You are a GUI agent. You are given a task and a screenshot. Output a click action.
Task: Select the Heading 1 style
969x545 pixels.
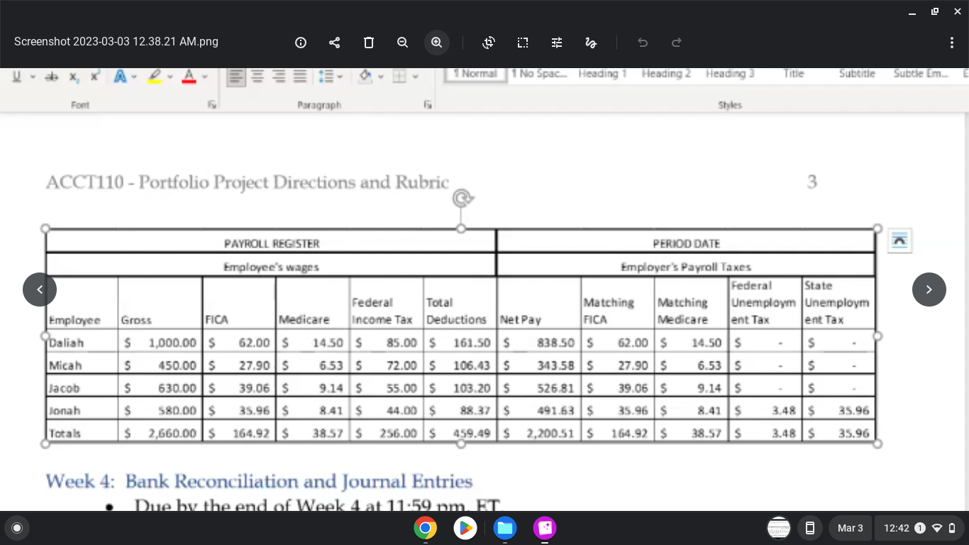602,73
